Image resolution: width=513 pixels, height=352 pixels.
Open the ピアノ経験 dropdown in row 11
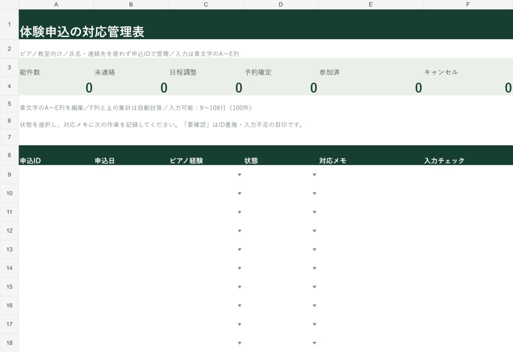pos(239,212)
